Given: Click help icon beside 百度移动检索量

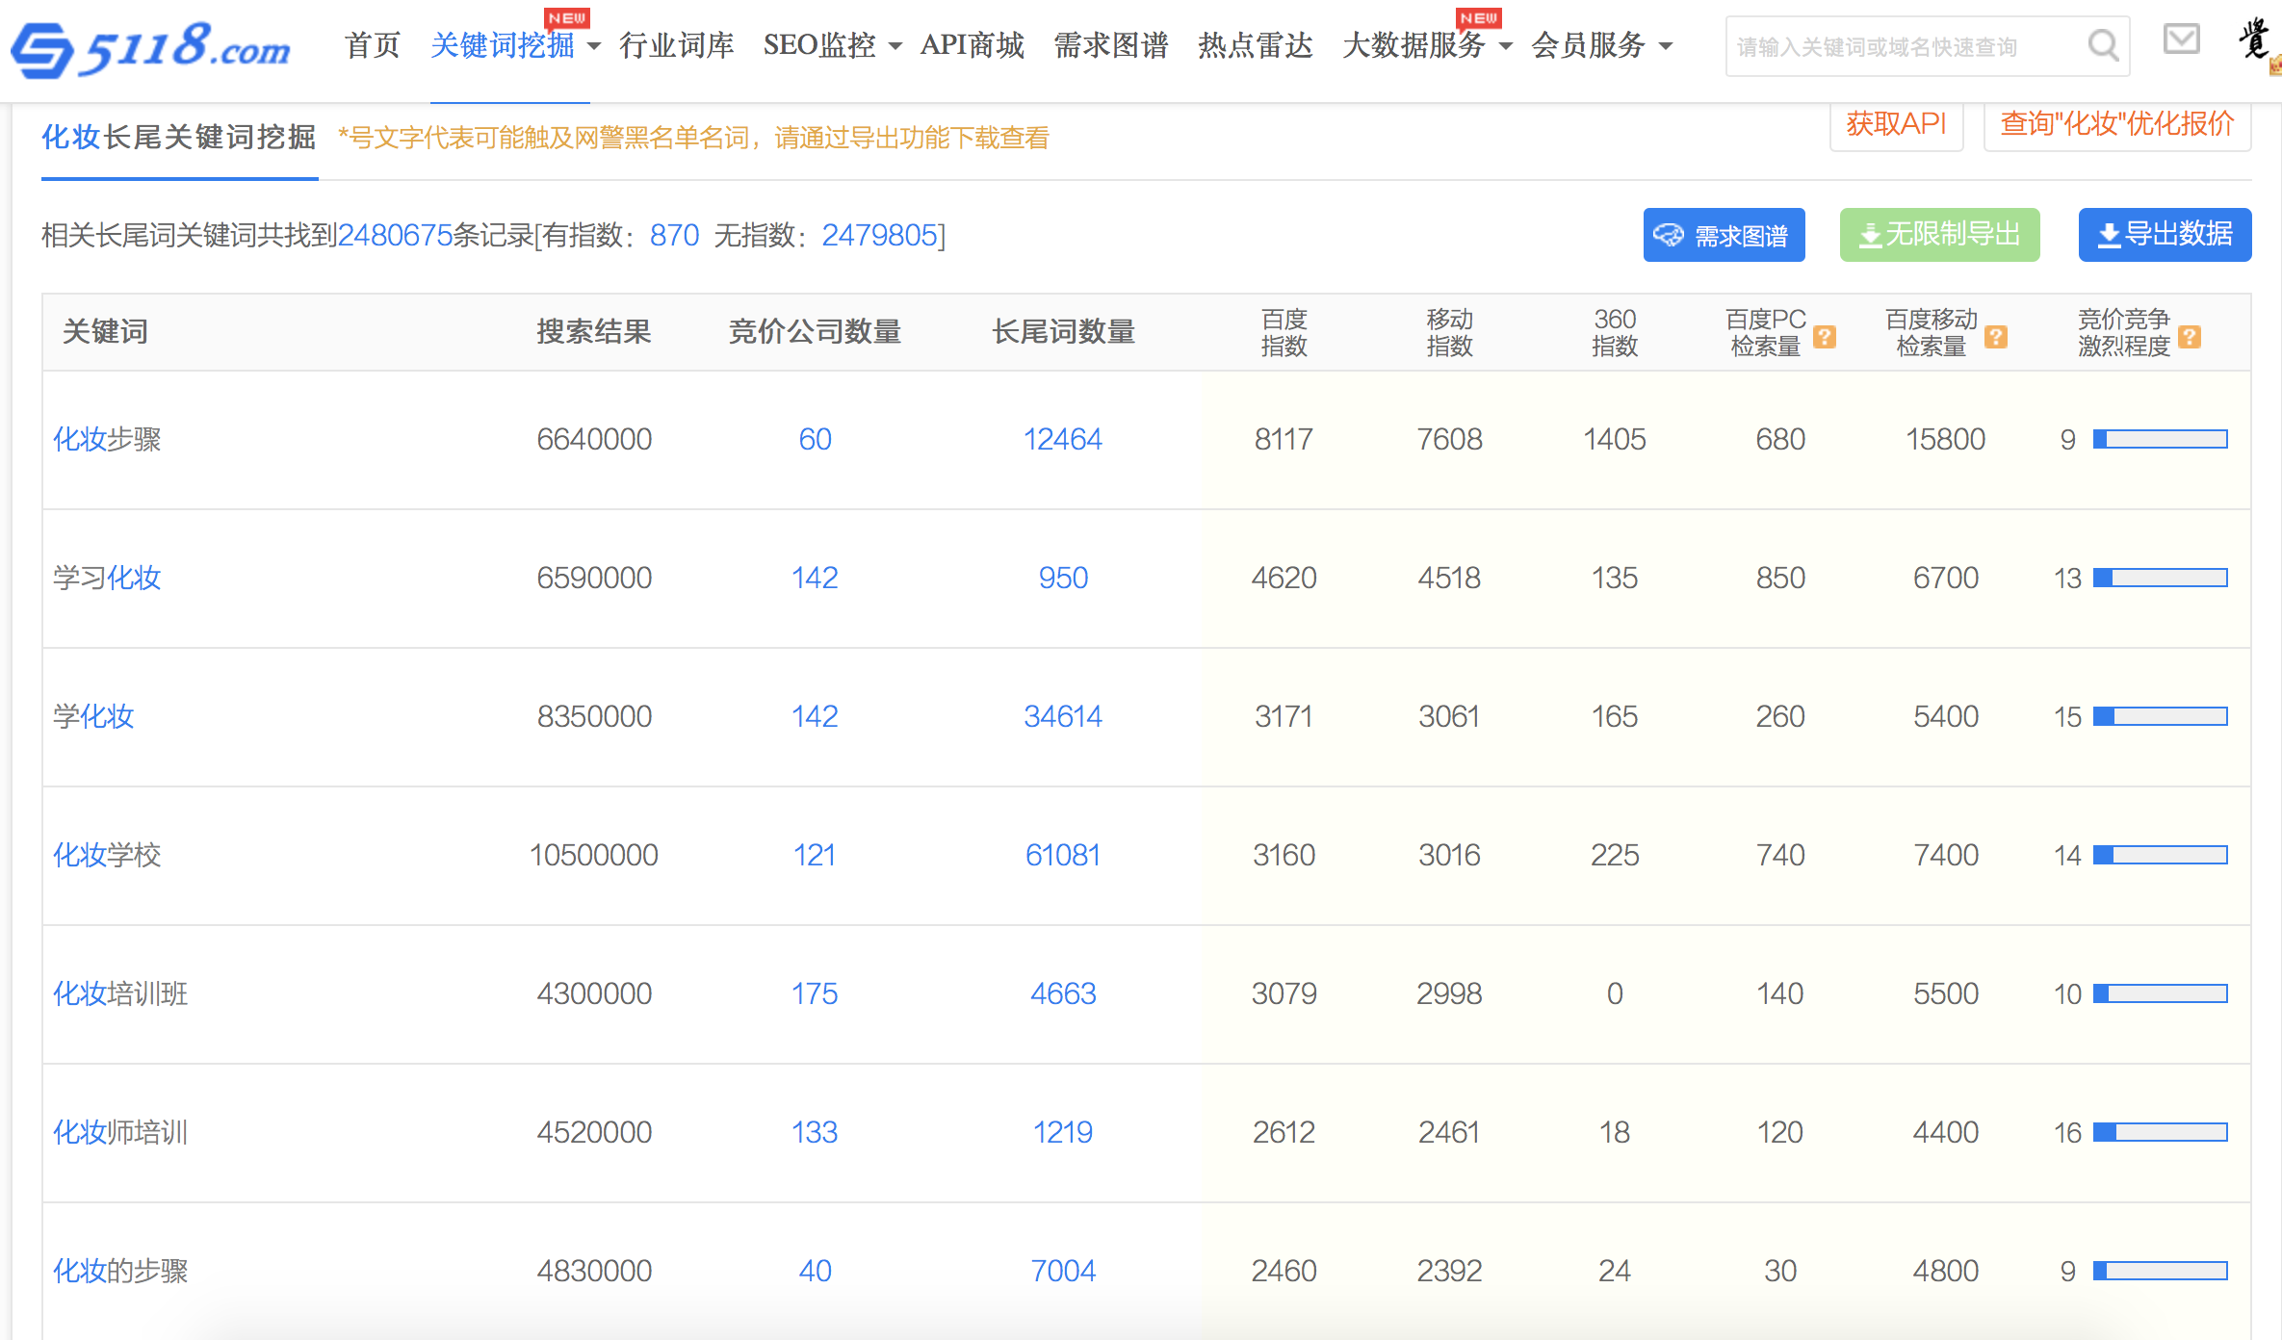Looking at the screenshot, I should coord(1996,336).
